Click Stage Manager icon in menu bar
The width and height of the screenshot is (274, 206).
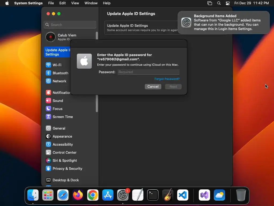pos(210,3)
